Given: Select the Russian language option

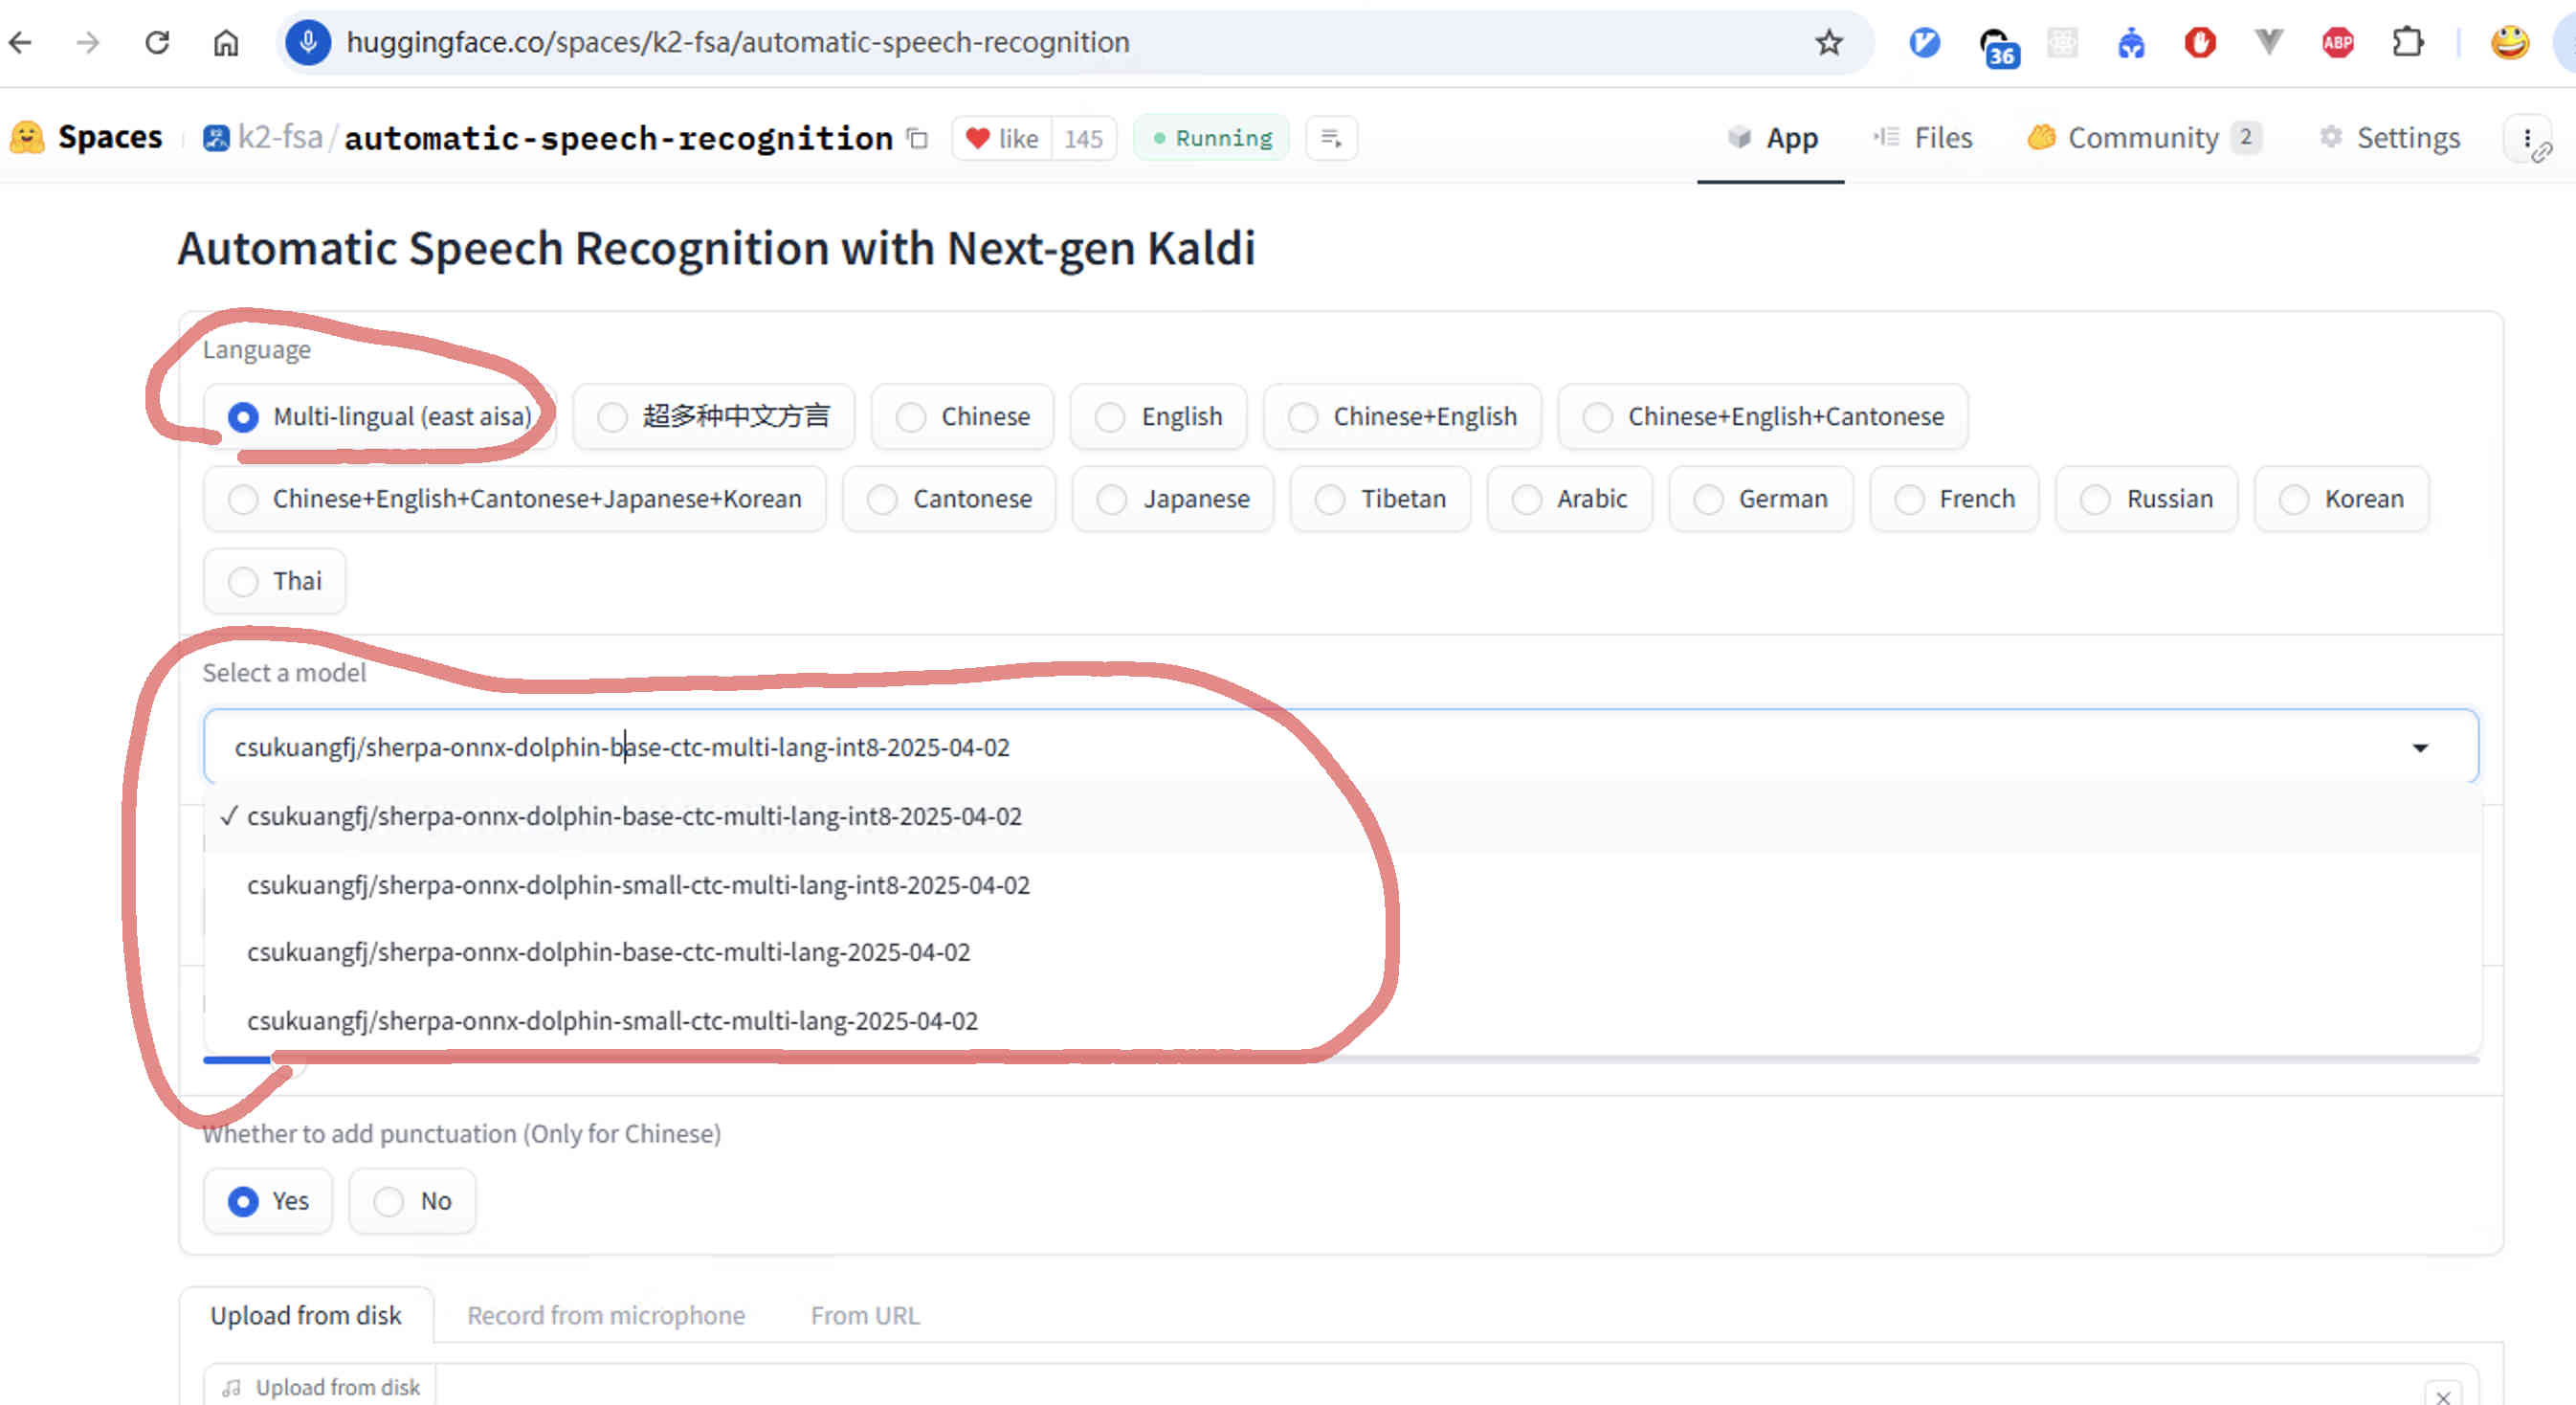Looking at the screenshot, I should tap(2146, 498).
